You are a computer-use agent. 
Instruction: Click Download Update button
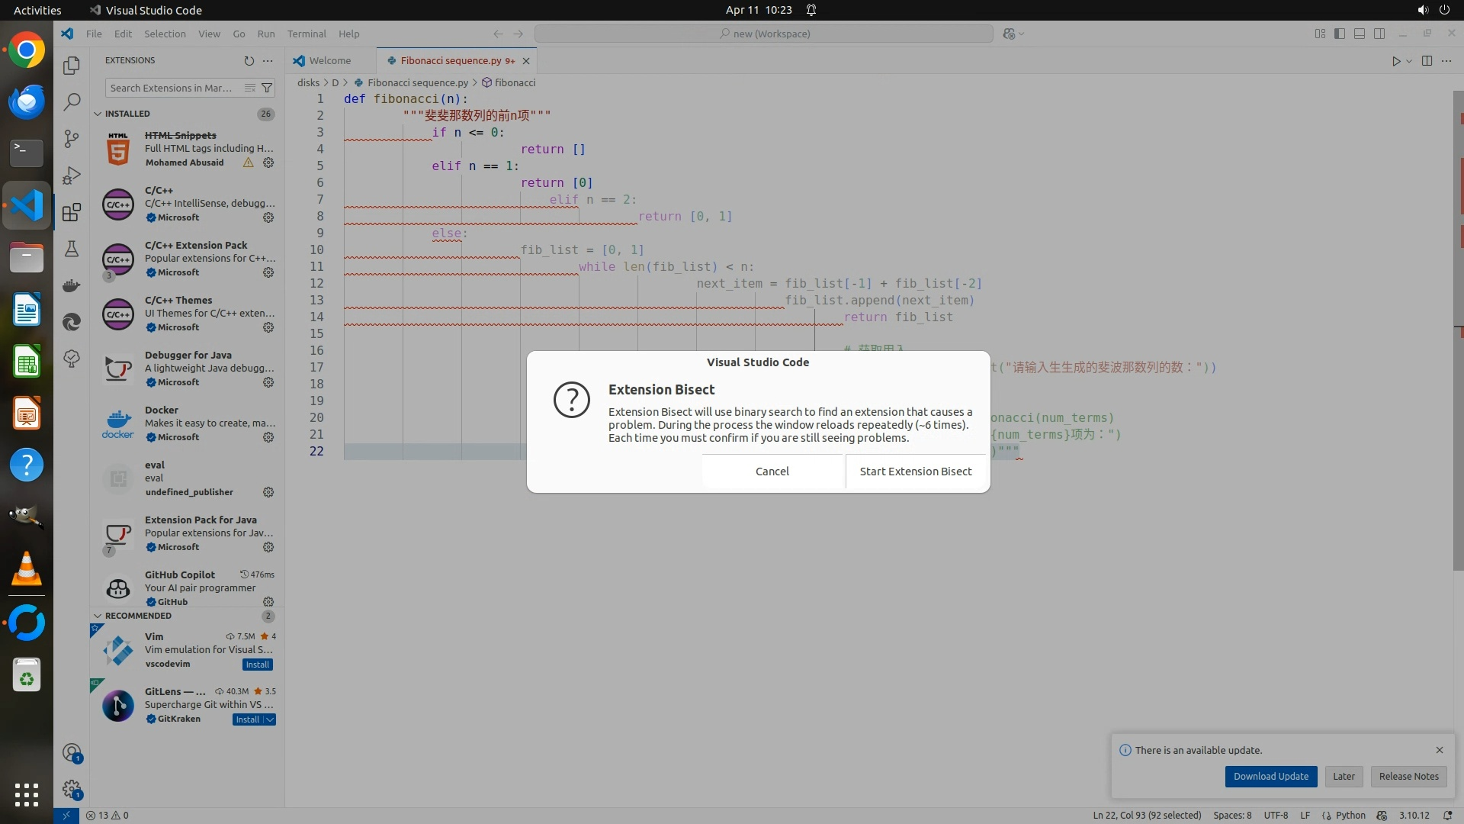pyautogui.click(x=1270, y=776)
